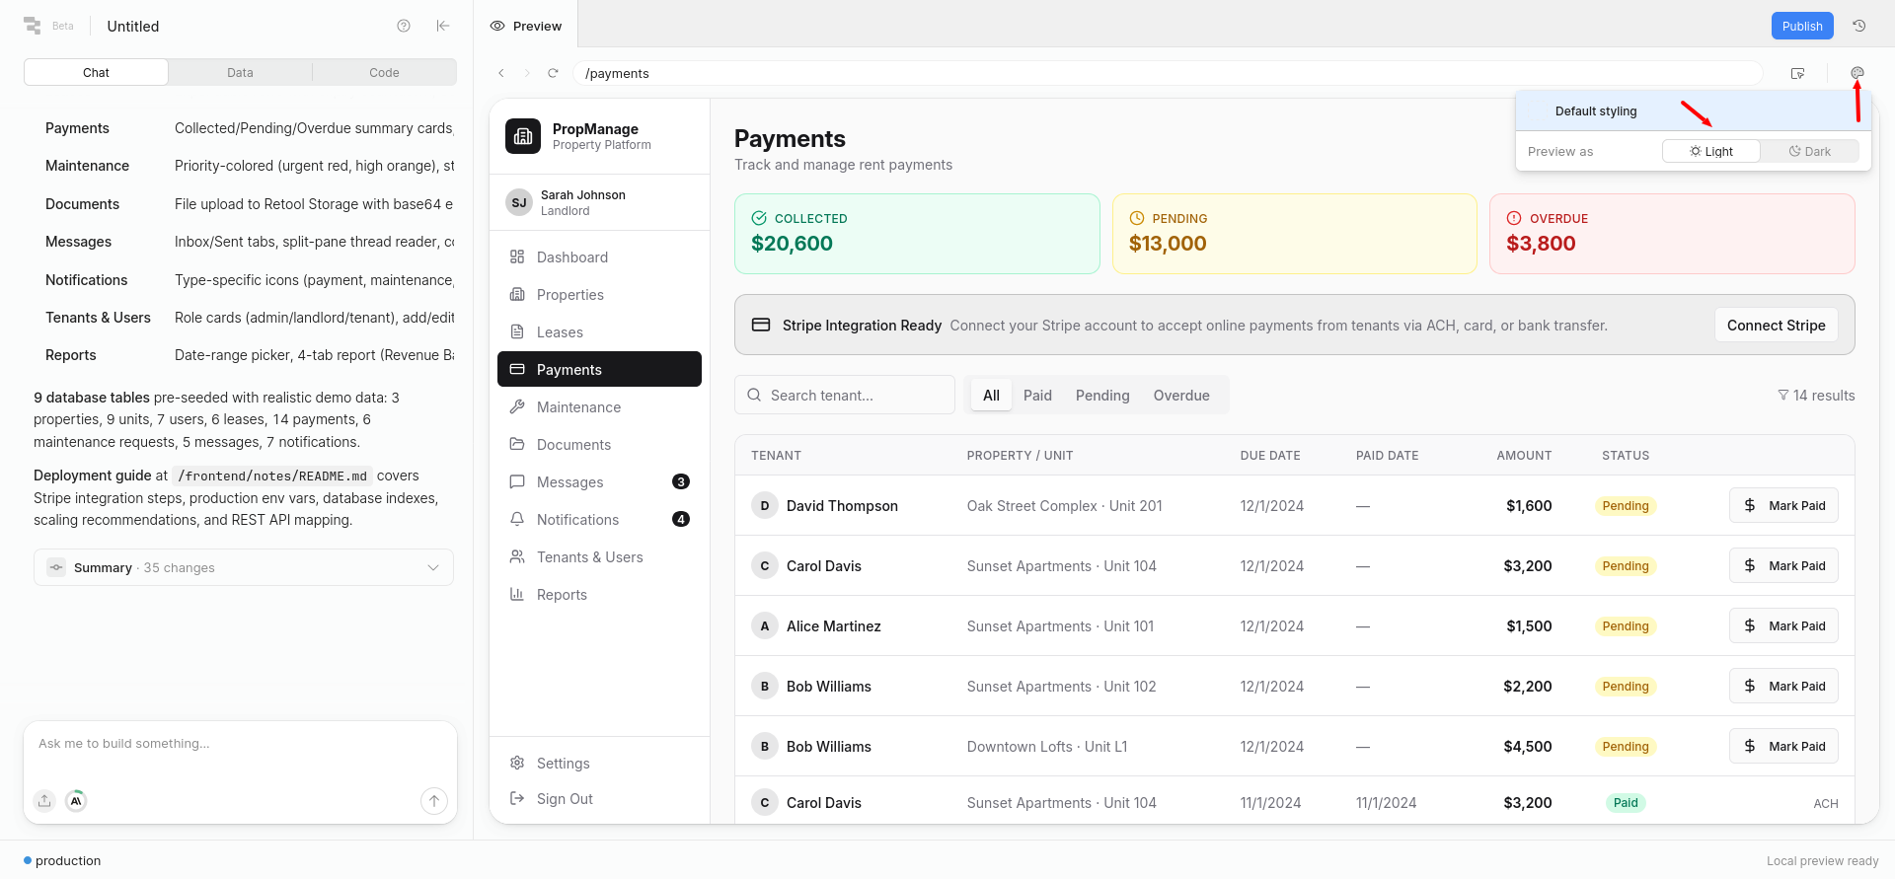The image size is (1895, 879).
Task: Click Sign Out in sidebar
Action: (599, 798)
